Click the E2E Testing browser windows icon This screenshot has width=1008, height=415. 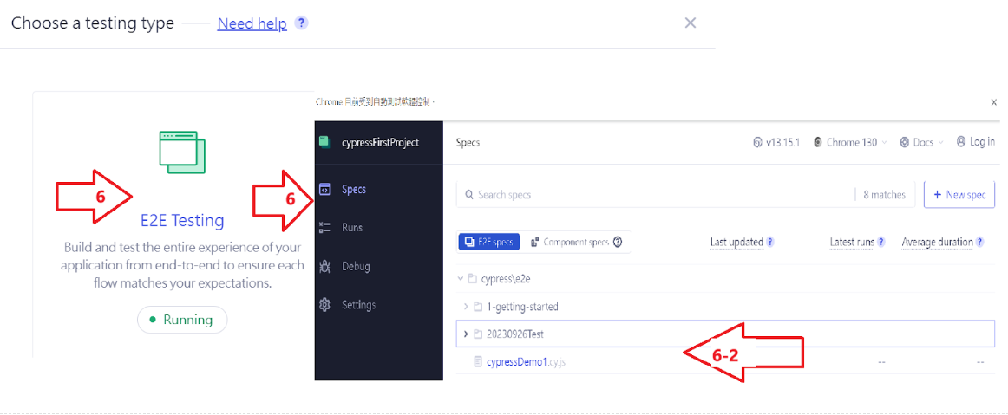[x=182, y=152]
